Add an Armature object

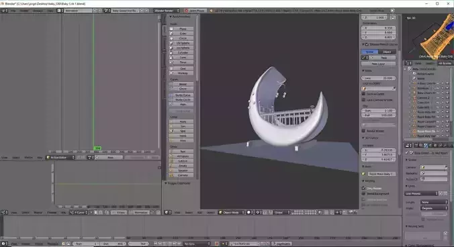click(181, 156)
